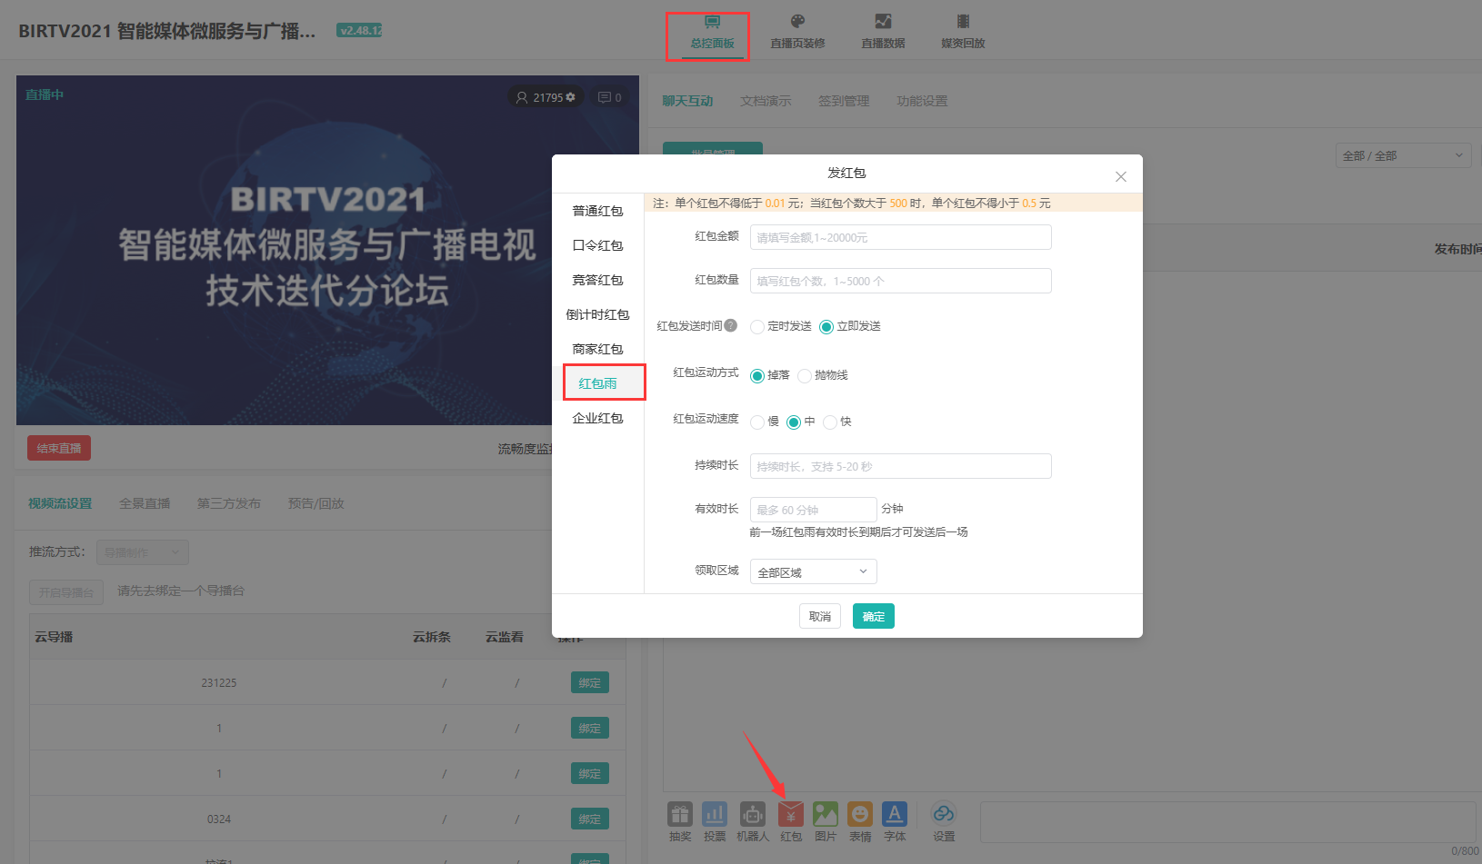The width and height of the screenshot is (1482, 864).
Task: Click the 0324 cell in 云导播 table
Action: click(x=219, y=819)
